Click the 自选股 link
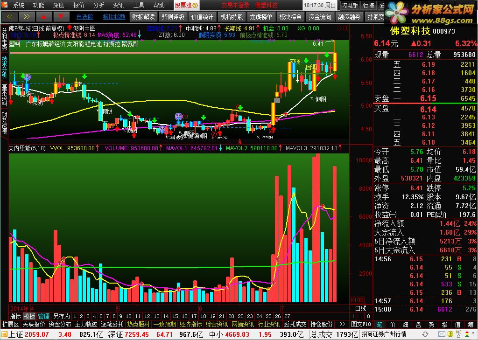Image resolution: width=478 pixels, height=340 pixels. point(85,17)
